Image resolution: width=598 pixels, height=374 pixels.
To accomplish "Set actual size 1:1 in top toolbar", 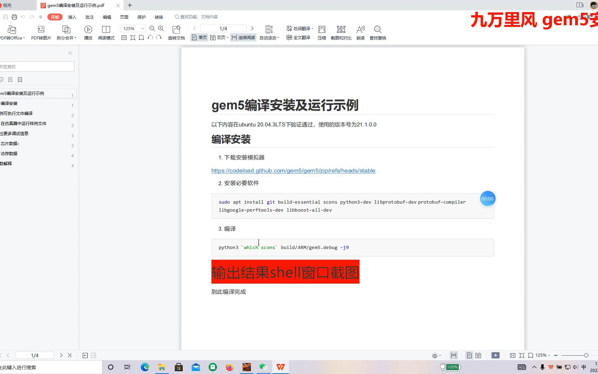I will pos(124,37).
